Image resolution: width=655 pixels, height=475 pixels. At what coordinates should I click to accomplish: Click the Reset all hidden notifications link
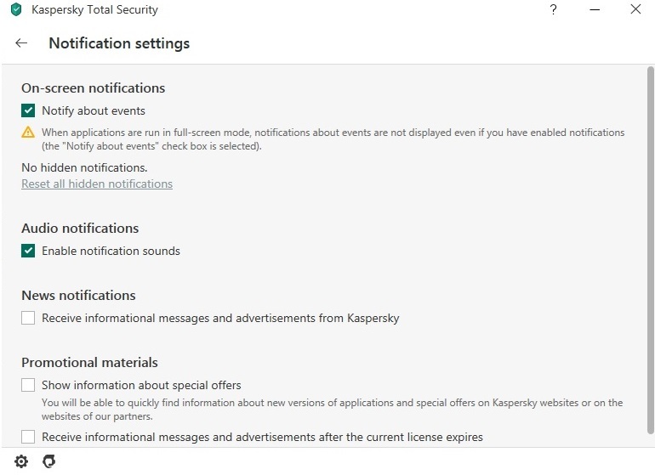tap(97, 184)
